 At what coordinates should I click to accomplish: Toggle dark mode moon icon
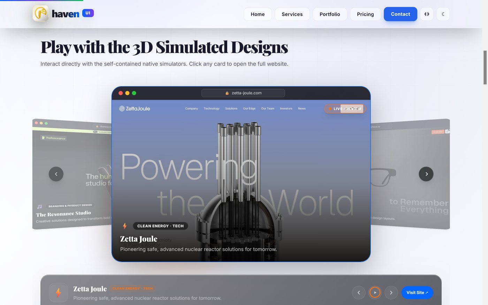point(443,14)
